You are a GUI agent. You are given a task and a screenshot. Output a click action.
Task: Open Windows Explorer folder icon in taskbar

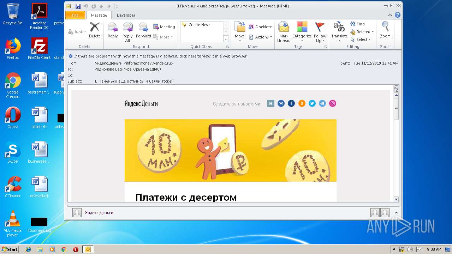tap(40, 249)
